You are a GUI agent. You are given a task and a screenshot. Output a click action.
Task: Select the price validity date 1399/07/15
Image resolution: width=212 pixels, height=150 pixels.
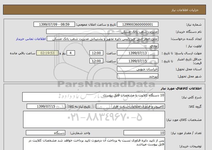point(137,61)
